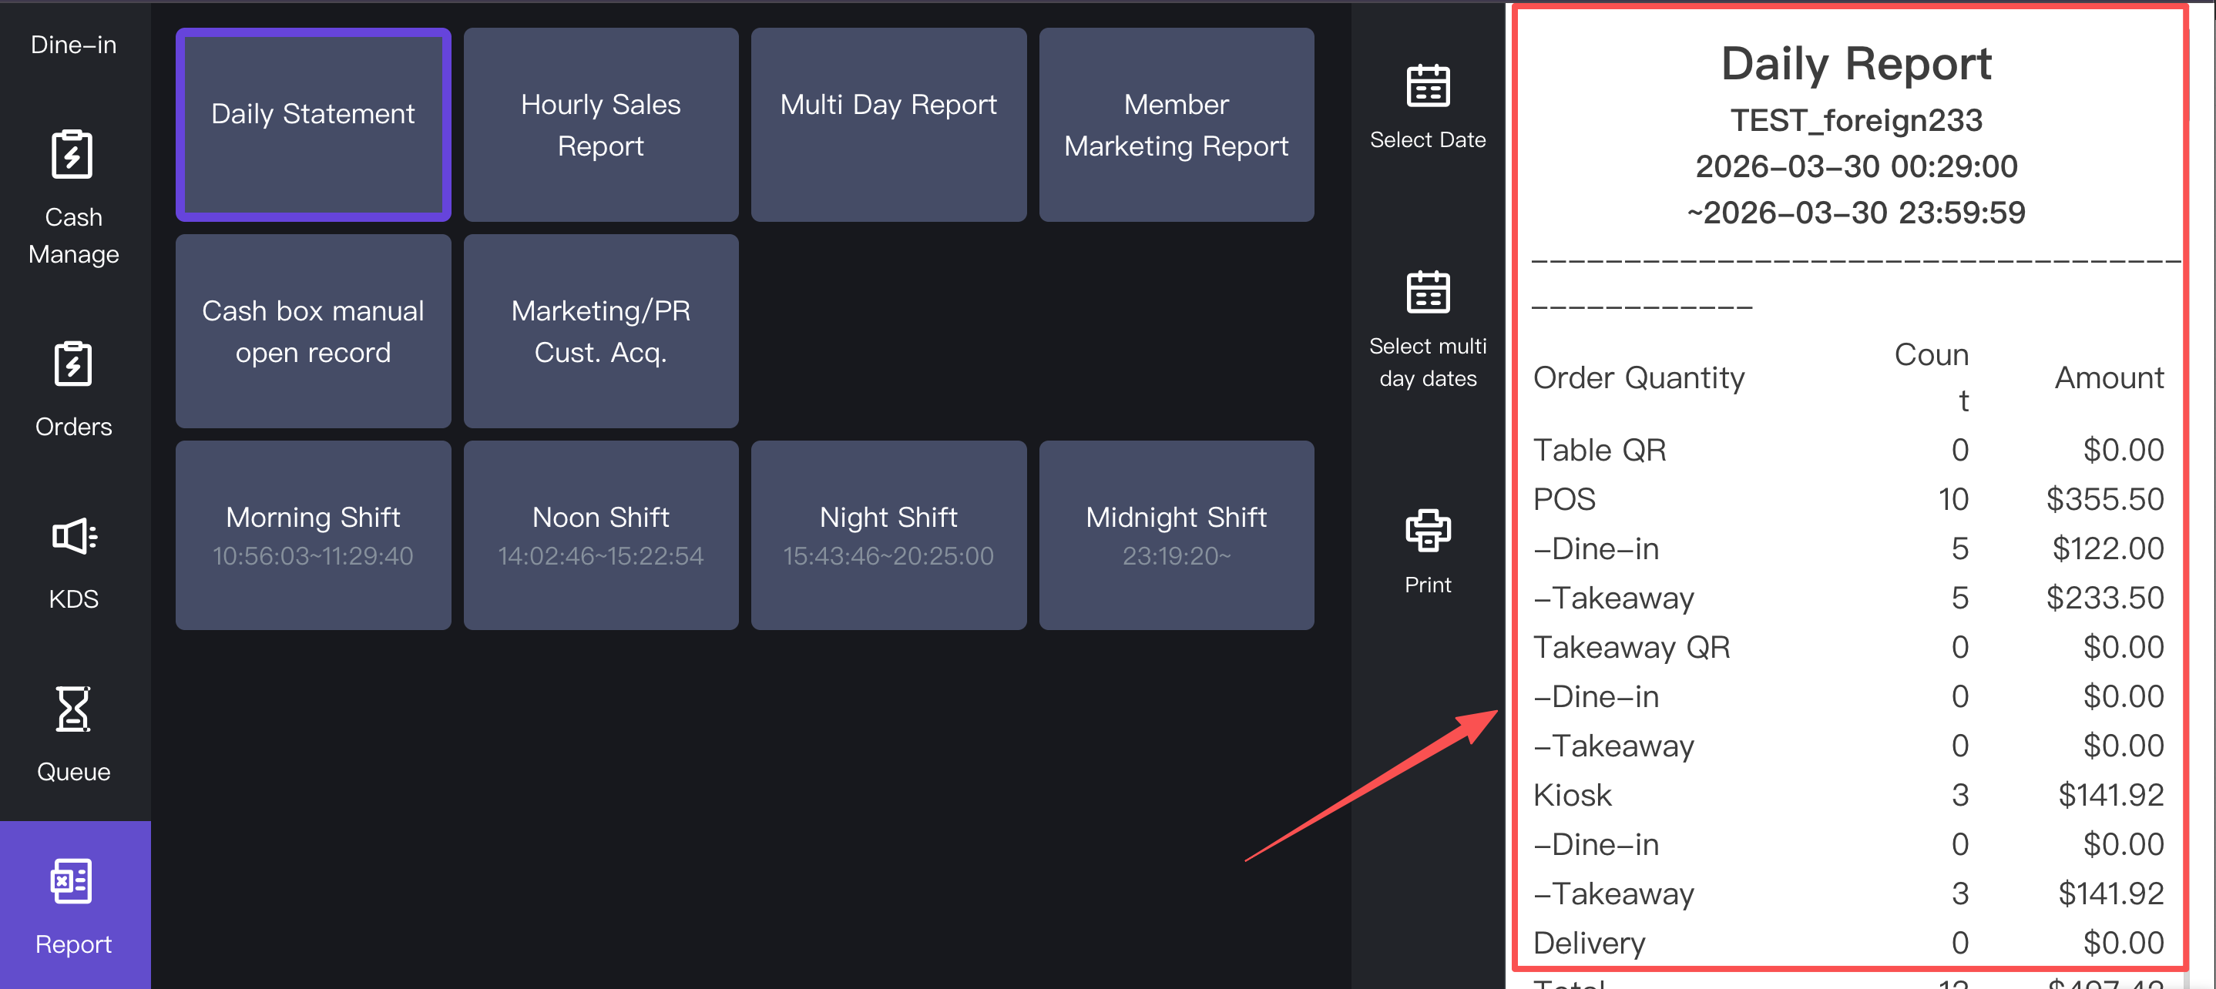Click the Select Date calendar icon

pos(1427,86)
